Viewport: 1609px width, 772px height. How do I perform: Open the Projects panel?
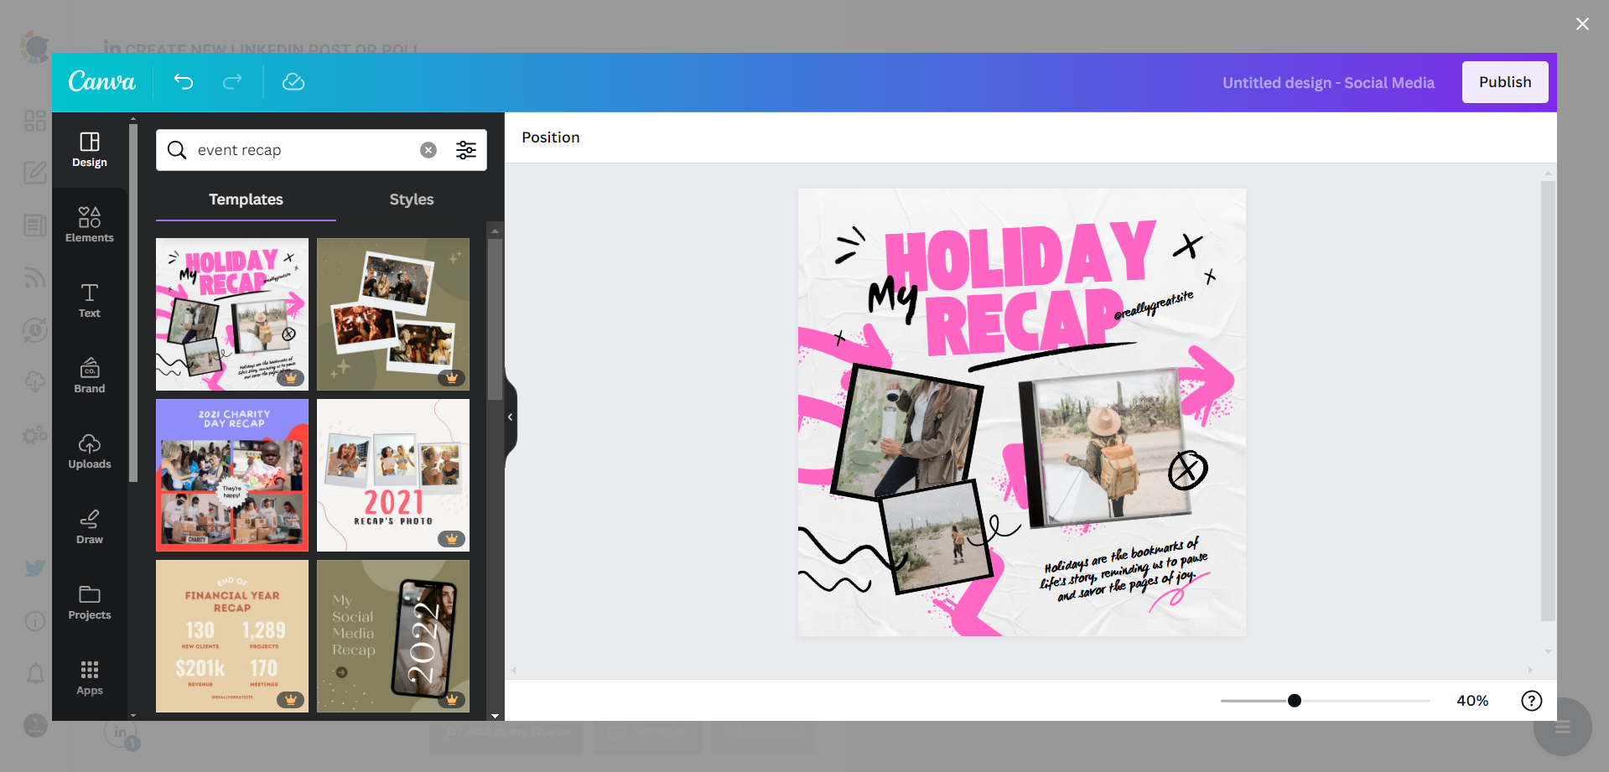(89, 601)
